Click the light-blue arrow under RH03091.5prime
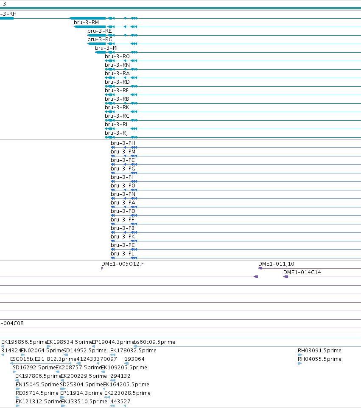The image size is (361, 408). tap(300, 354)
